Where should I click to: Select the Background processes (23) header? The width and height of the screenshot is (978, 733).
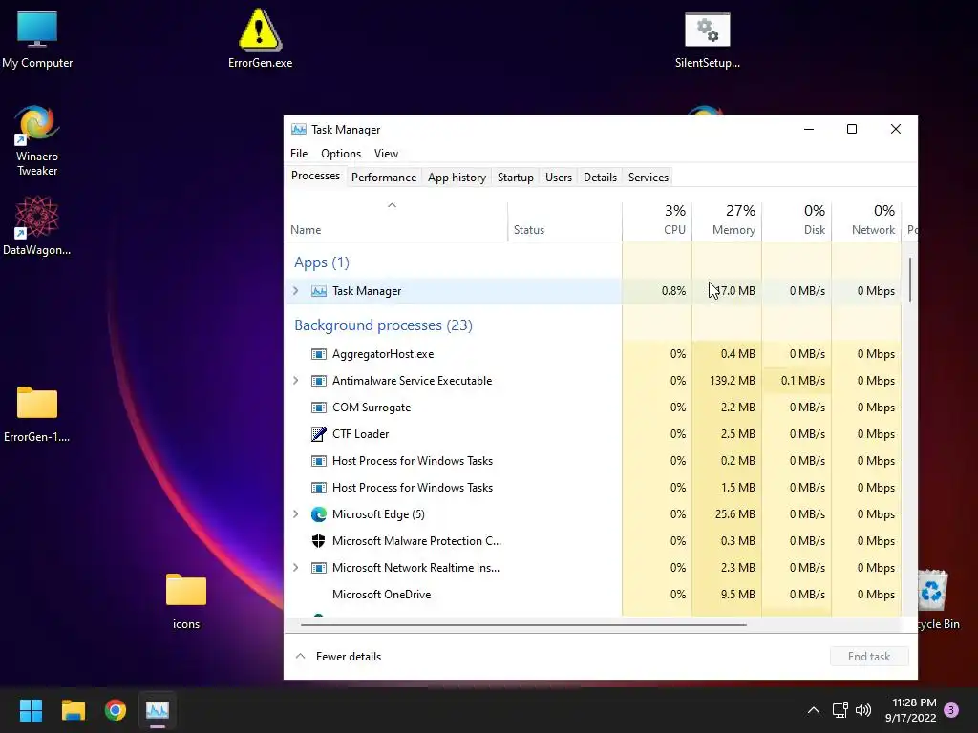coord(383,325)
